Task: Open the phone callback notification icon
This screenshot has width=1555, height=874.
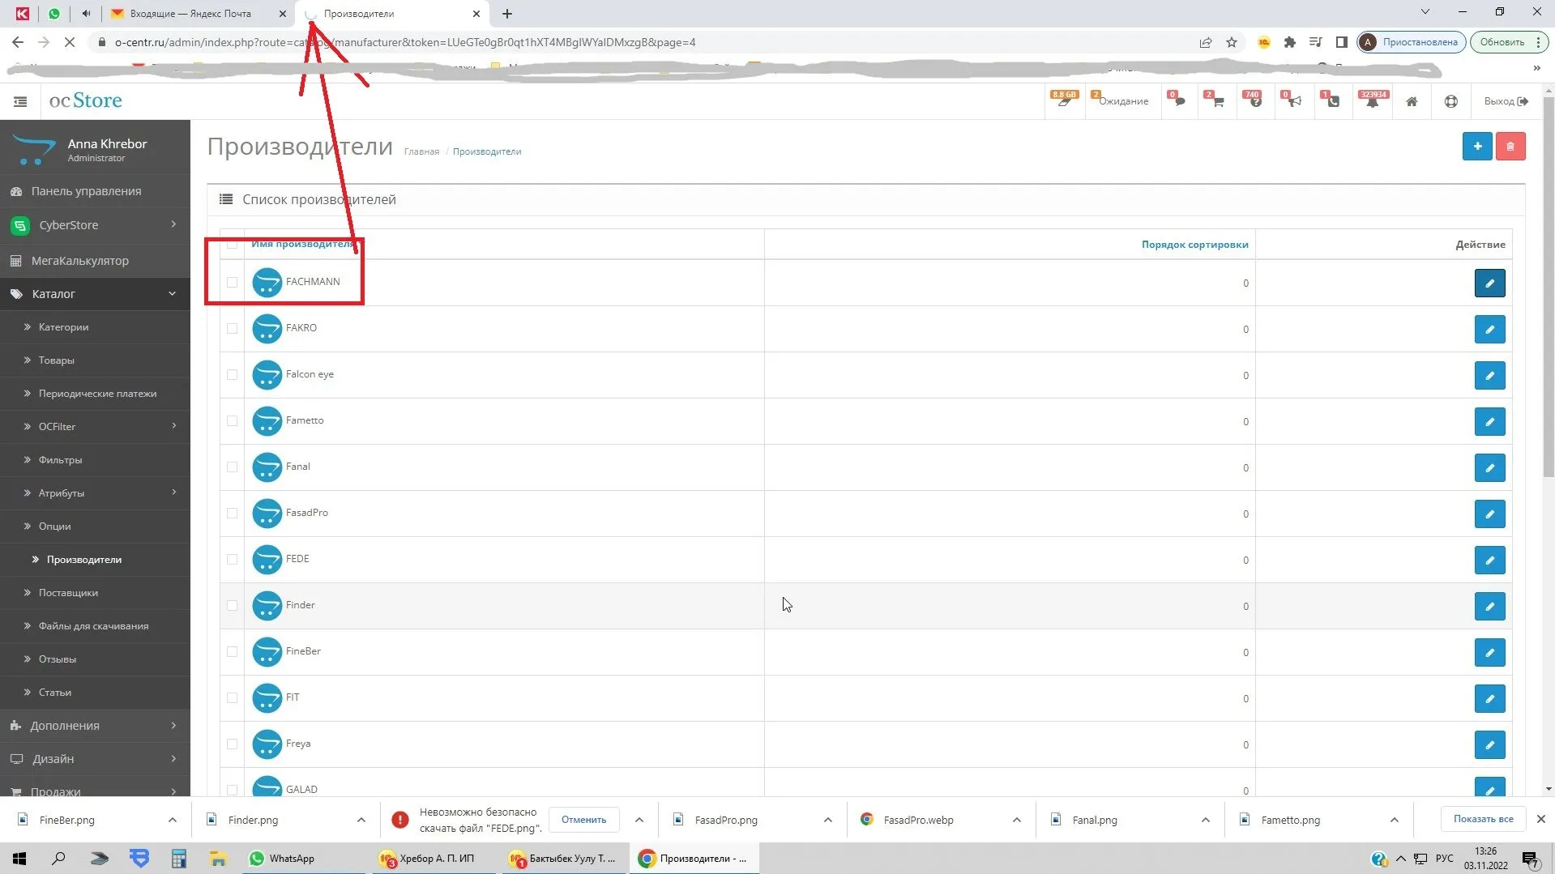Action: 1332,100
